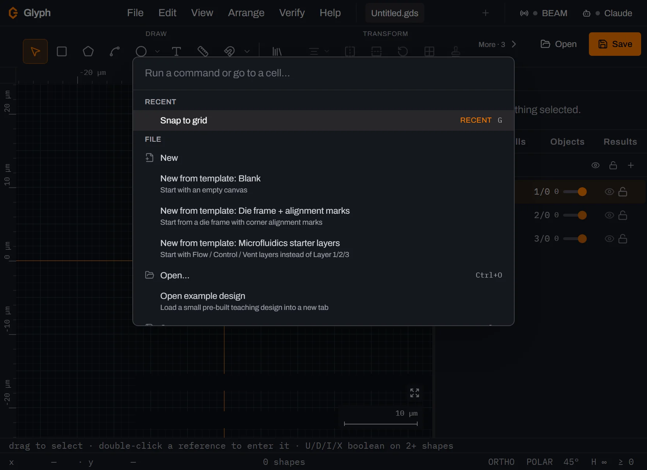Image resolution: width=647 pixels, height=470 pixels.
Task: Click the flip vertical transform icon
Action: tap(376, 51)
